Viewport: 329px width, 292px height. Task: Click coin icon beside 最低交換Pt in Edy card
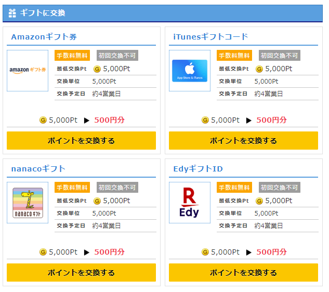[x=259, y=201]
